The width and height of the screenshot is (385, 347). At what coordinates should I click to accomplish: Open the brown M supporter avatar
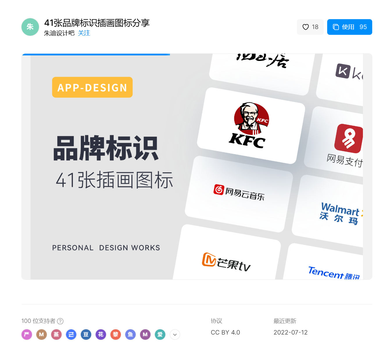pos(42,335)
